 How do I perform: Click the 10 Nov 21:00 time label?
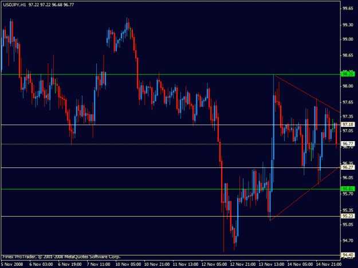(157, 265)
